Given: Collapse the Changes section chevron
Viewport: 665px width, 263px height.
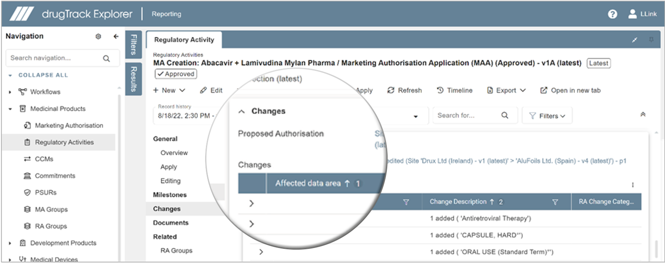Looking at the screenshot, I should pyautogui.click(x=241, y=112).
